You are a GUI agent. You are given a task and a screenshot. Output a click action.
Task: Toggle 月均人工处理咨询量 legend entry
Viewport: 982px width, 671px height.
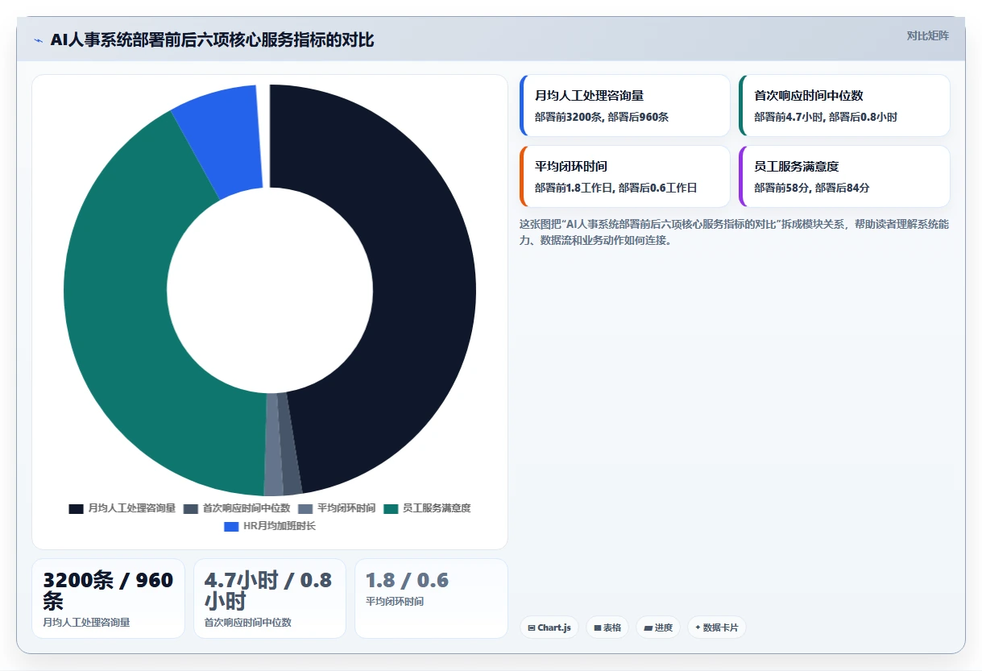(x=122, y=508)
